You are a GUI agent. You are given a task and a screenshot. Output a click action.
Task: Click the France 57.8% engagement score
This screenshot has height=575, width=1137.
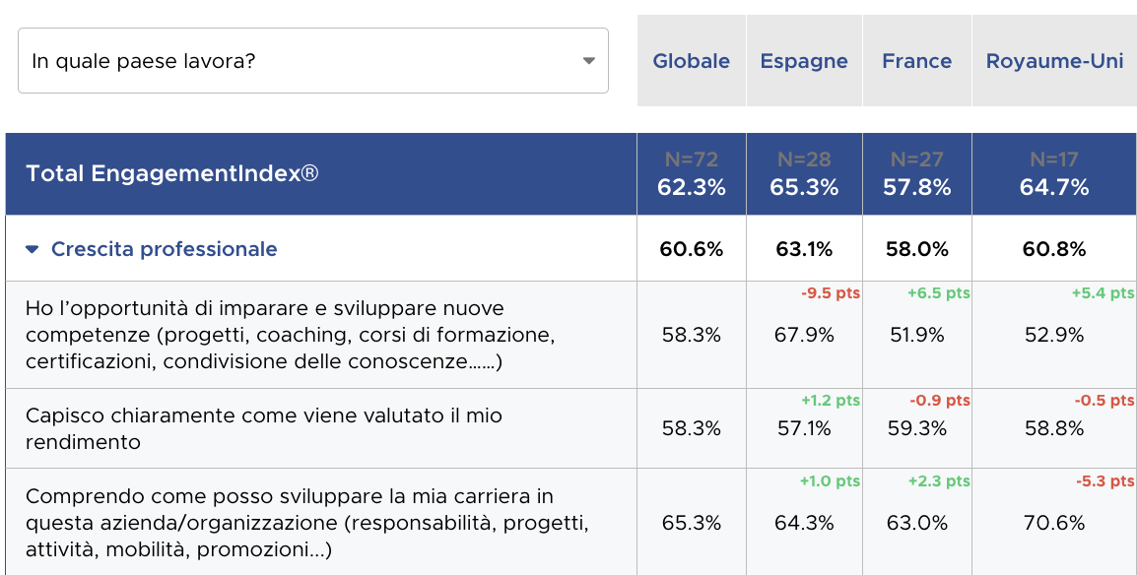pyautogui.click(x=916, y=187)
